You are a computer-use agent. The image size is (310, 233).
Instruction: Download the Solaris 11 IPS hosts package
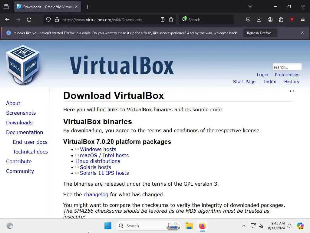tap(104, 173)
